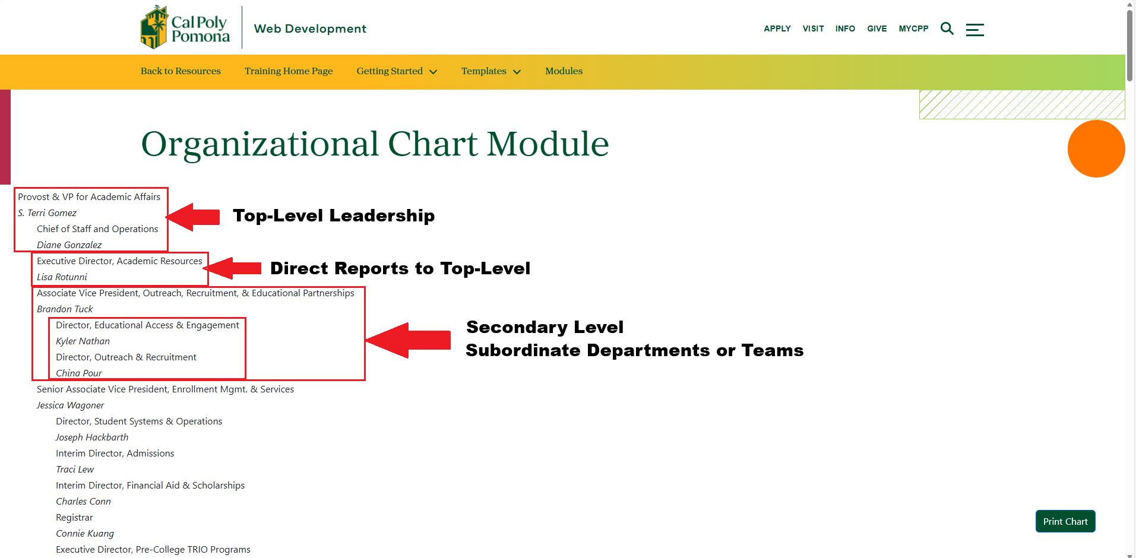Expand the Getting Started dropdown chevron
The image size is (1136, 558).
(x=433, y=72)
